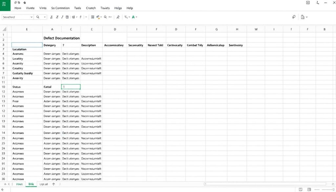The height and width of the screenshot is (192, 336).
Task: Click the clipboard paste icon at toolbar right
Action: (x=303, y=17)
